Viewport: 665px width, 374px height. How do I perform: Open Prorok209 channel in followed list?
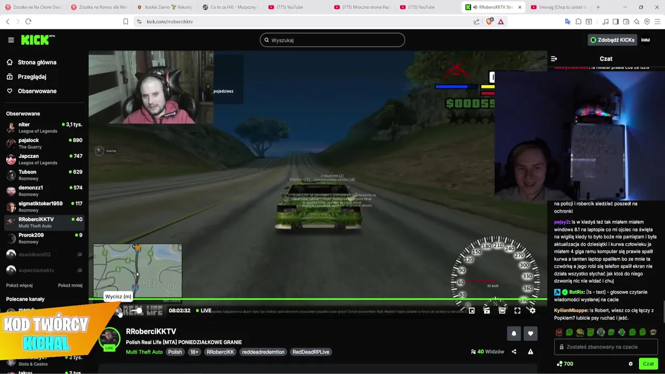tap(44, 238)
